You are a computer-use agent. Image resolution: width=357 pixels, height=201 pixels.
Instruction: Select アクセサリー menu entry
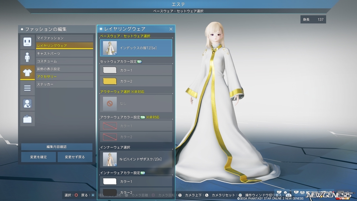tap(65, 77)
